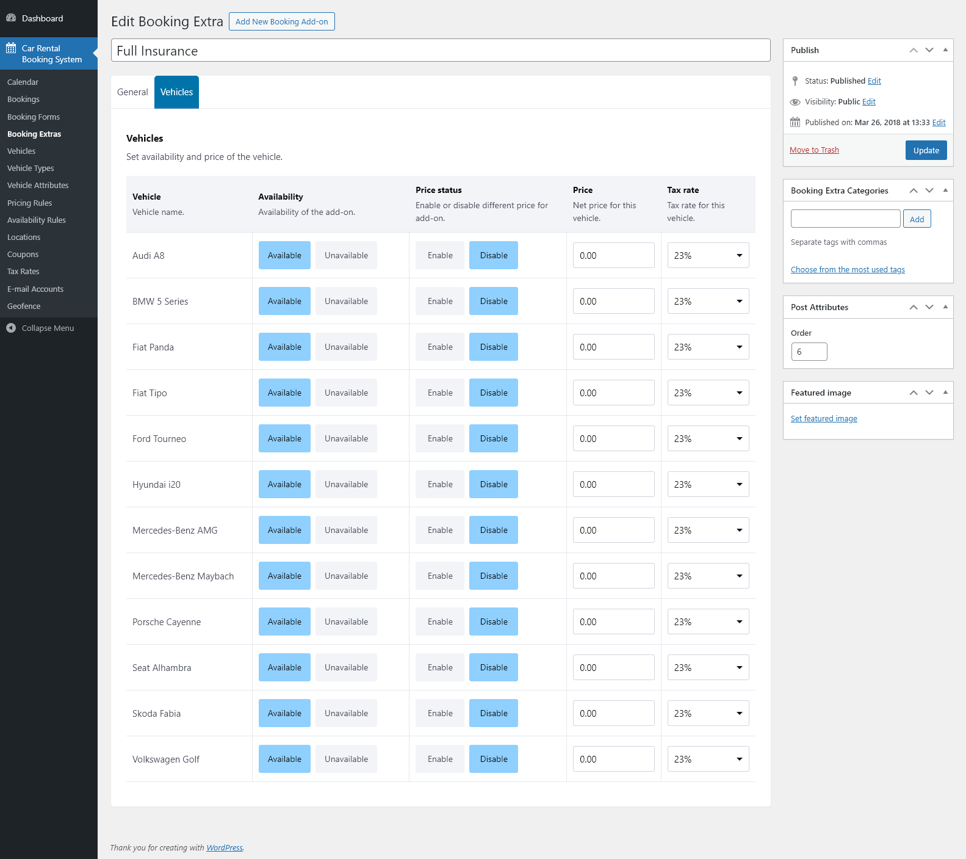Mark Fiat Panda as Available
This screenshot has height=859, width=966.
(284, 347)
